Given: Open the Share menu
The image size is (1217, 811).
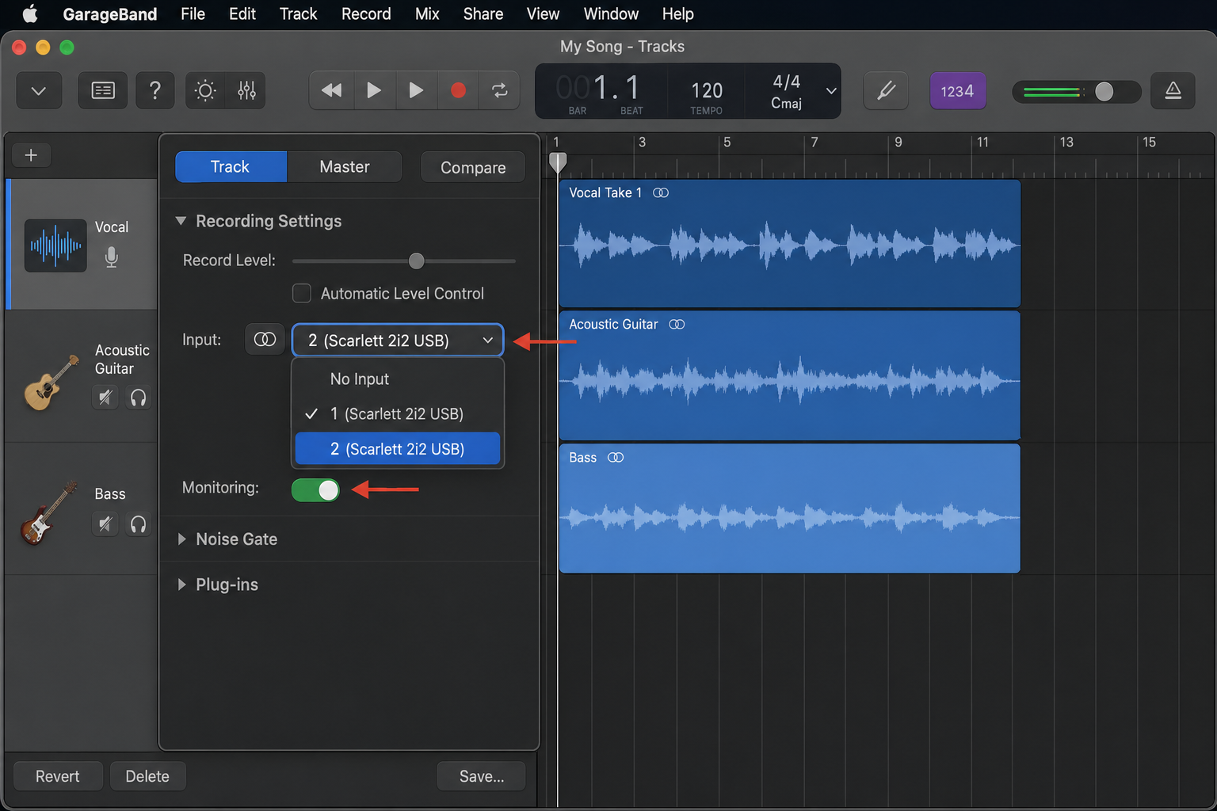Looking at the screenshot, I should [x=483, y=13].
